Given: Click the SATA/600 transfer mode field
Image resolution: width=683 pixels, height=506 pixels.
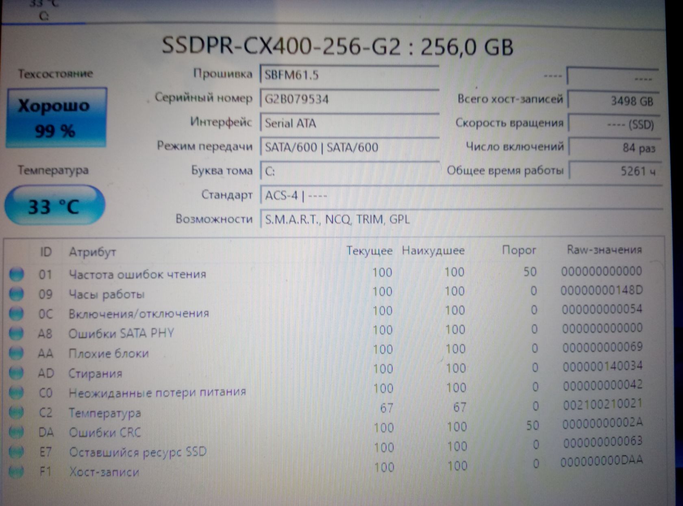Looking at the screenshot, I should 349,147.
